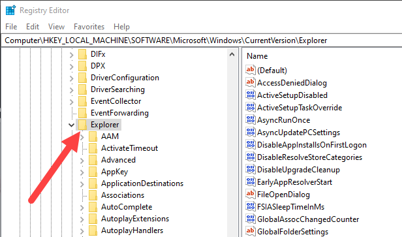Click the registry path address bar
Screen dimensions: 402x237
[202, 40]
